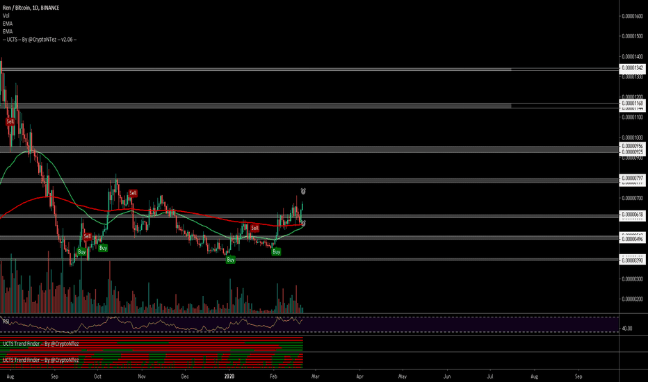Click the 0.00000700 price axis tick

point(632,198)
